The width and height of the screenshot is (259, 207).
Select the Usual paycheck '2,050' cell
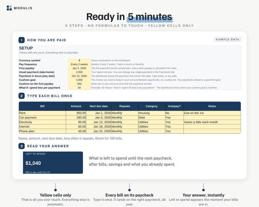[x=79, y=72]
